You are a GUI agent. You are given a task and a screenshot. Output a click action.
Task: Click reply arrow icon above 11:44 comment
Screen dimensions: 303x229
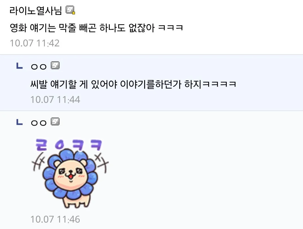click(20, 66)
